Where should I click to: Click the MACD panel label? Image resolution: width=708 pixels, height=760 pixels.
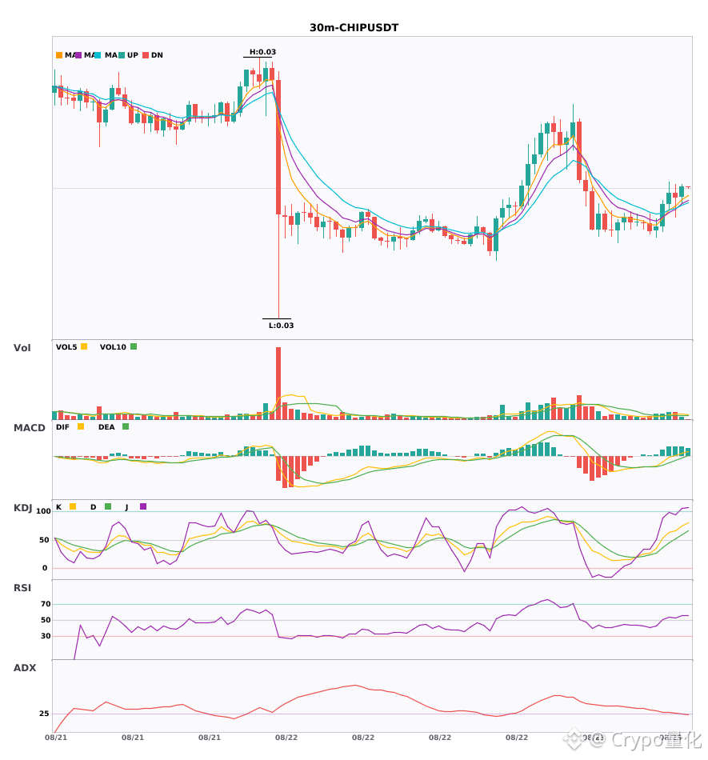click(x=29, y=427)
